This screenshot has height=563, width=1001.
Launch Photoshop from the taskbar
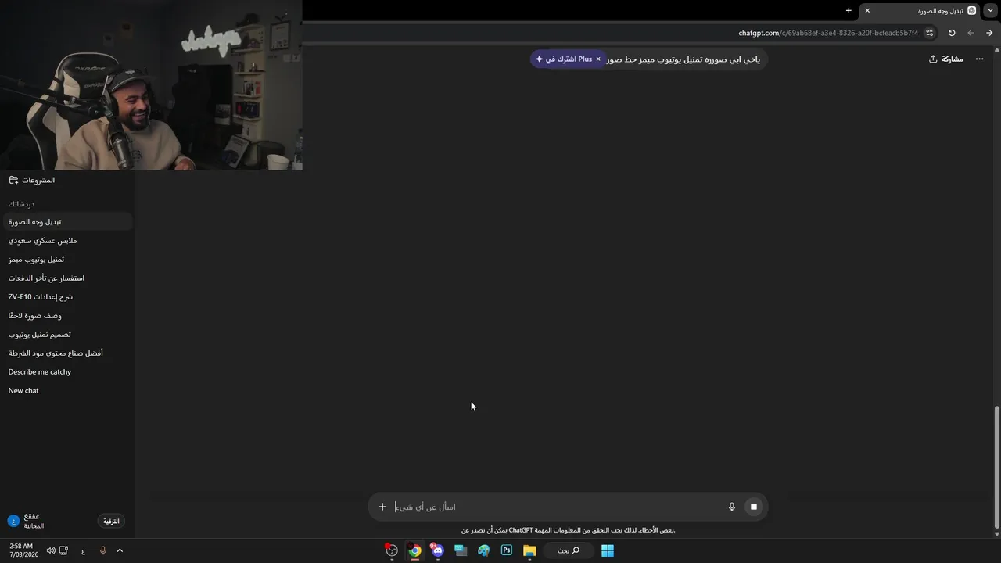pyautogui.click(x=507, y=550)
